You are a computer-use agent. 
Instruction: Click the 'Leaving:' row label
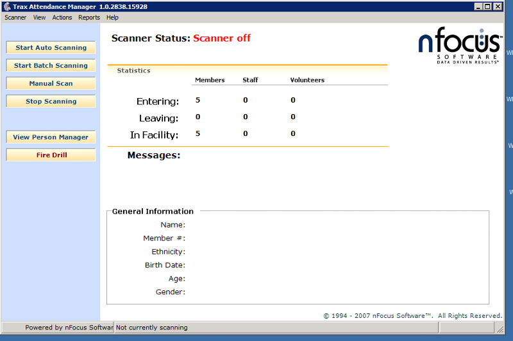(x=158, y=118)
